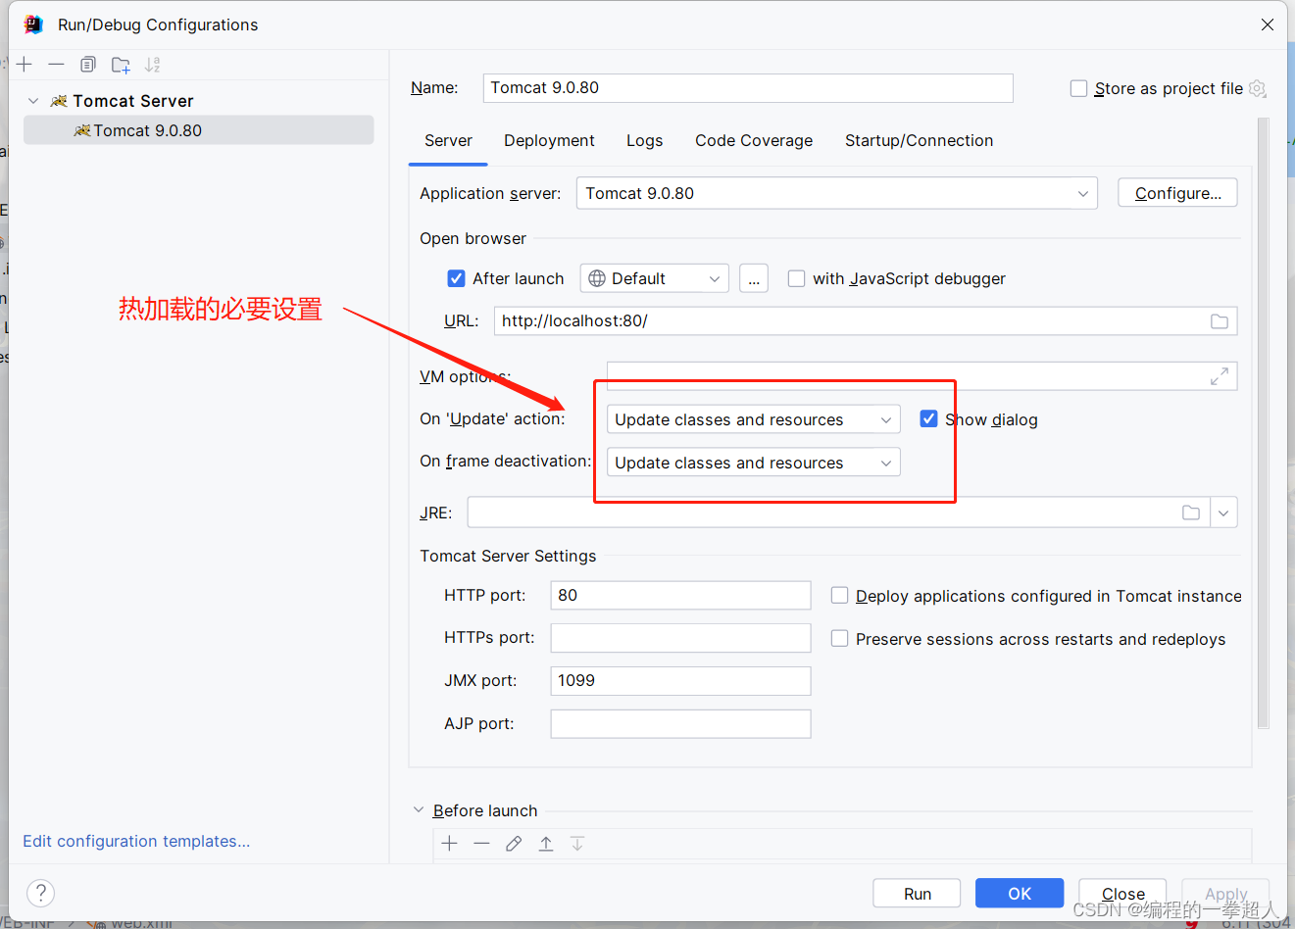Open On frame deactivation dropdown

click(x=753, y=463)
